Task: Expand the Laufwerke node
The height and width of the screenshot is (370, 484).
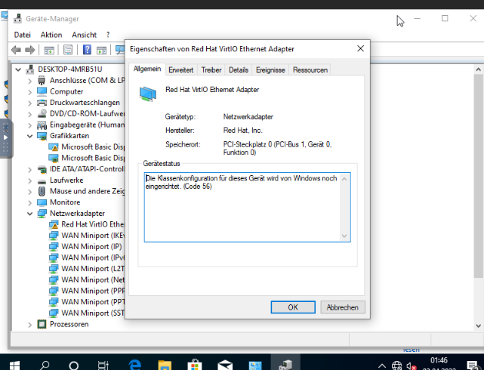Action: click(x=29, y=180)
